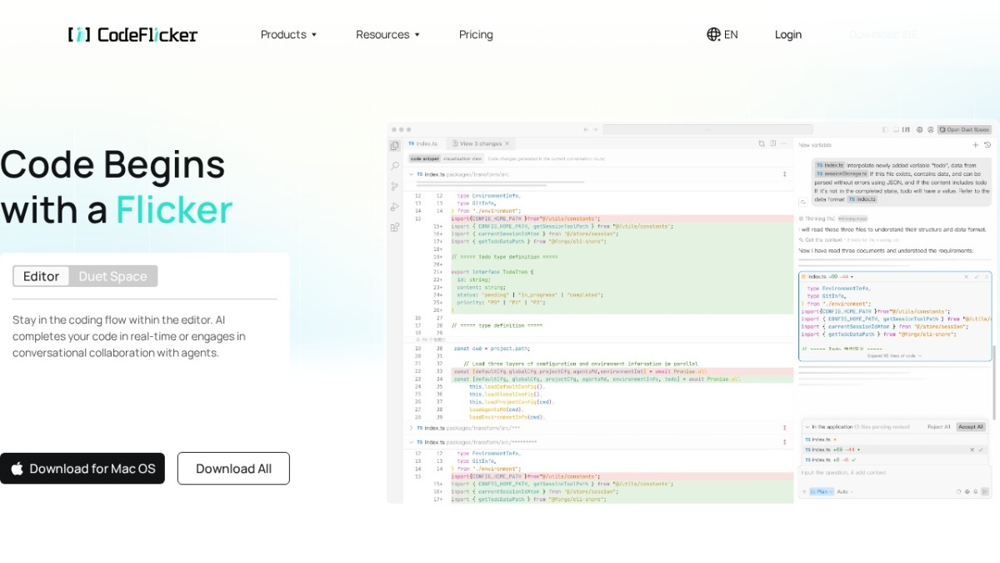The width and height of the screenshot is (1000, 563).
Task: Click the forward navigation arrow in IDE title bar
Action: (595, 129)
